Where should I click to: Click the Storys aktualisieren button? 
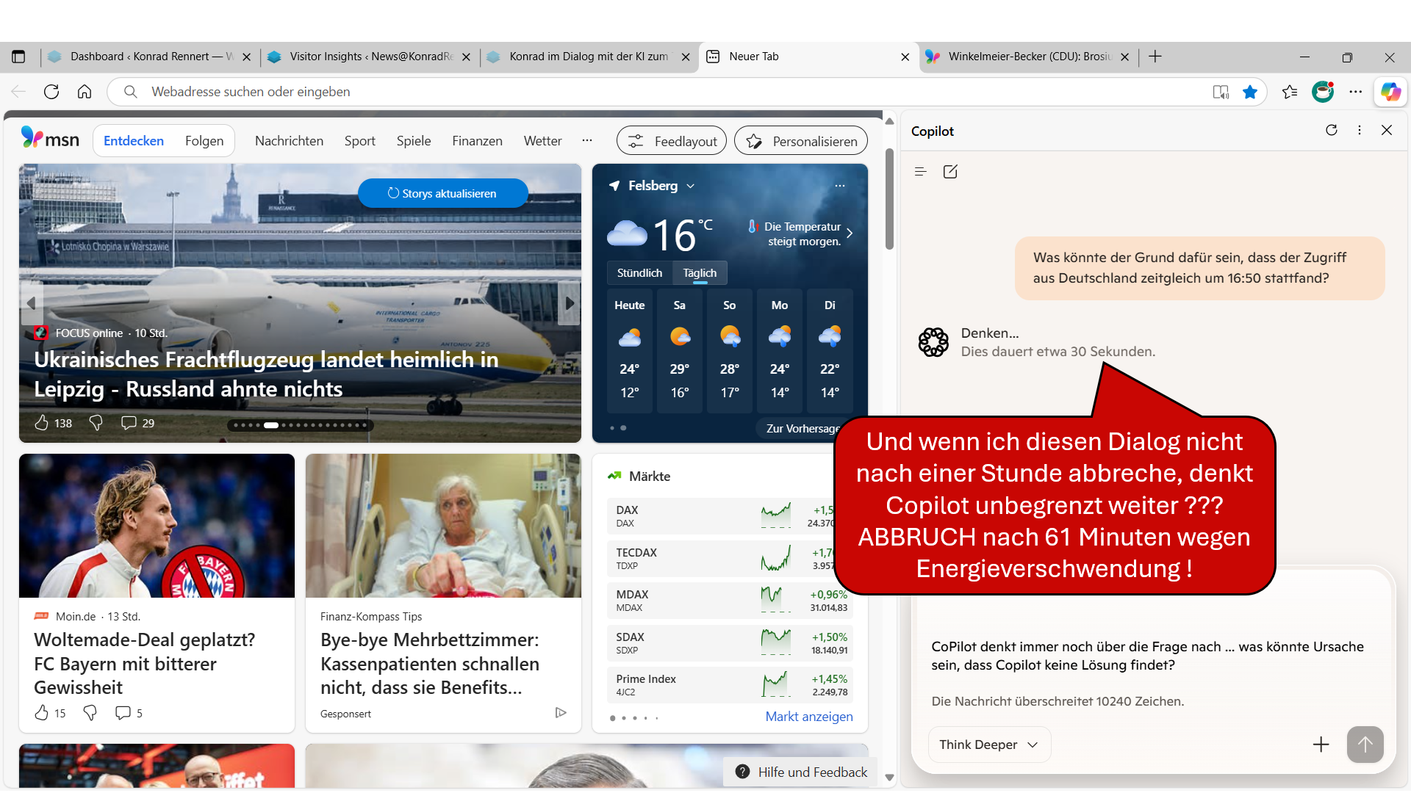[x=442, y=193]
